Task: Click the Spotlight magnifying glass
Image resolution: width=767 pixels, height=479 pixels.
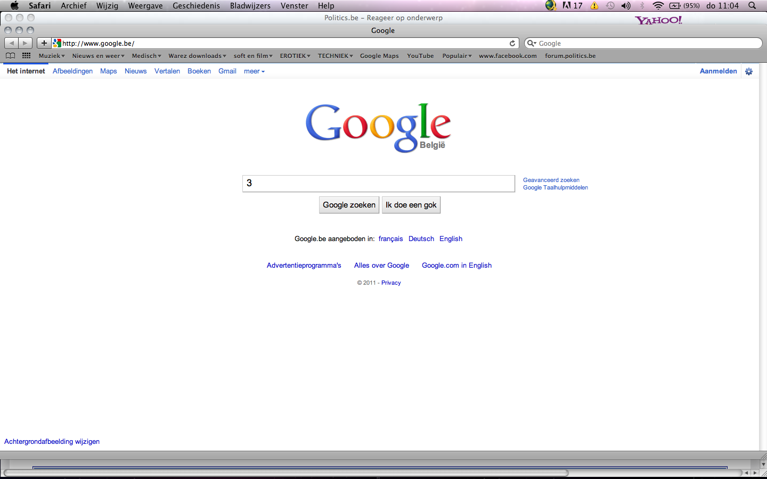Action: click(752, 6)
